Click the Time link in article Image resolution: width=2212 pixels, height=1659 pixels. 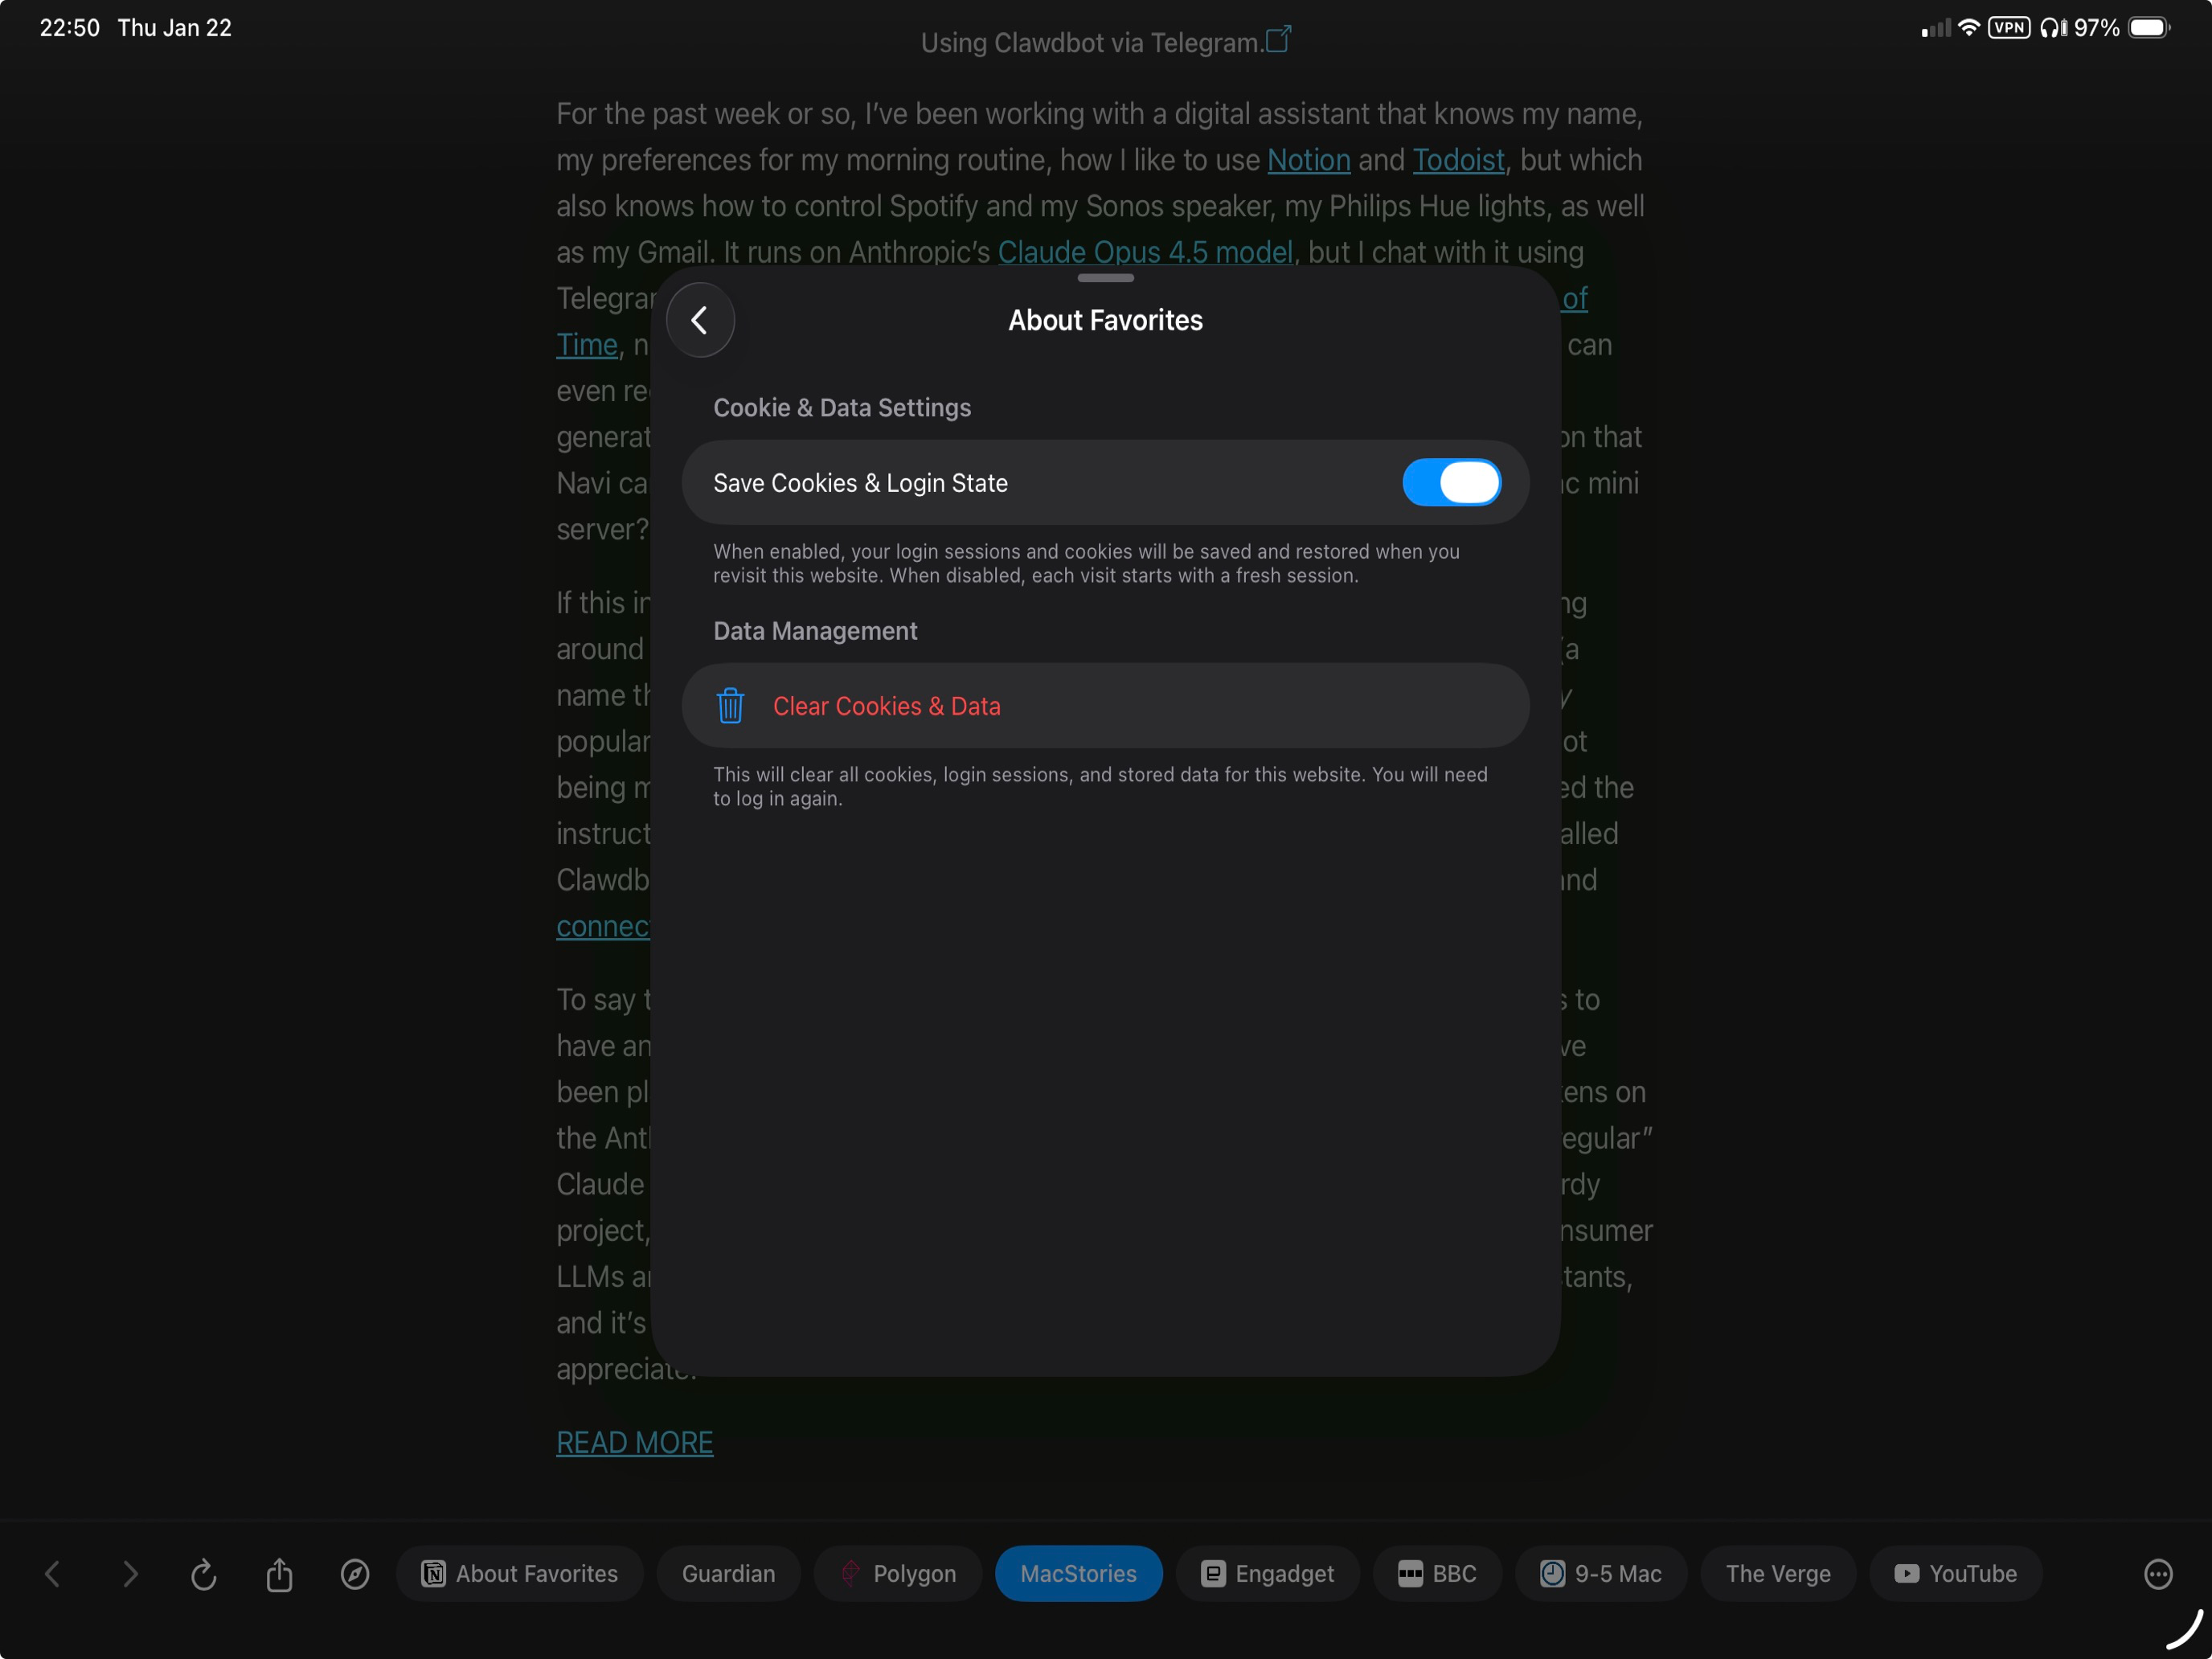(587, 345)
